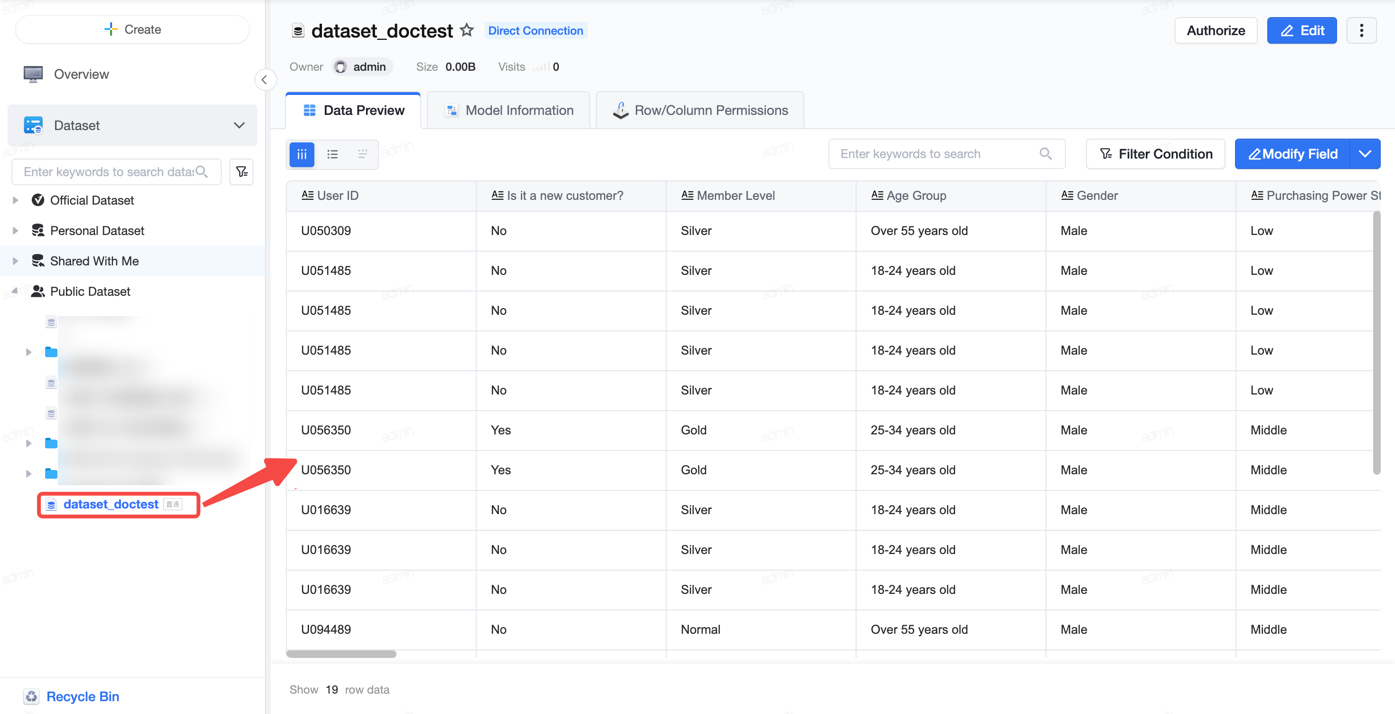1395x714 pixels.
Task: Collapse the left sidebar with arrow
Action: 265,80
